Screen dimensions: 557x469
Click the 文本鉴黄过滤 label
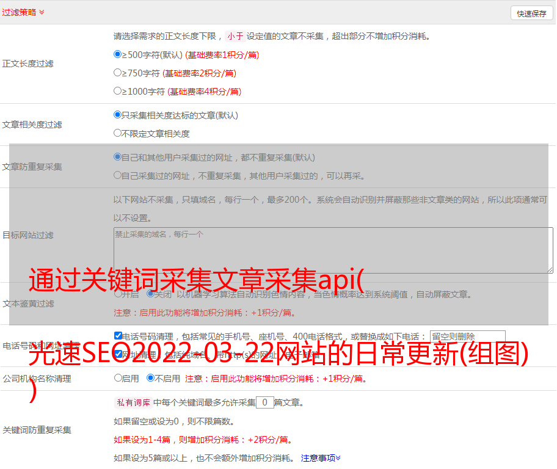(x=28, y=304)
